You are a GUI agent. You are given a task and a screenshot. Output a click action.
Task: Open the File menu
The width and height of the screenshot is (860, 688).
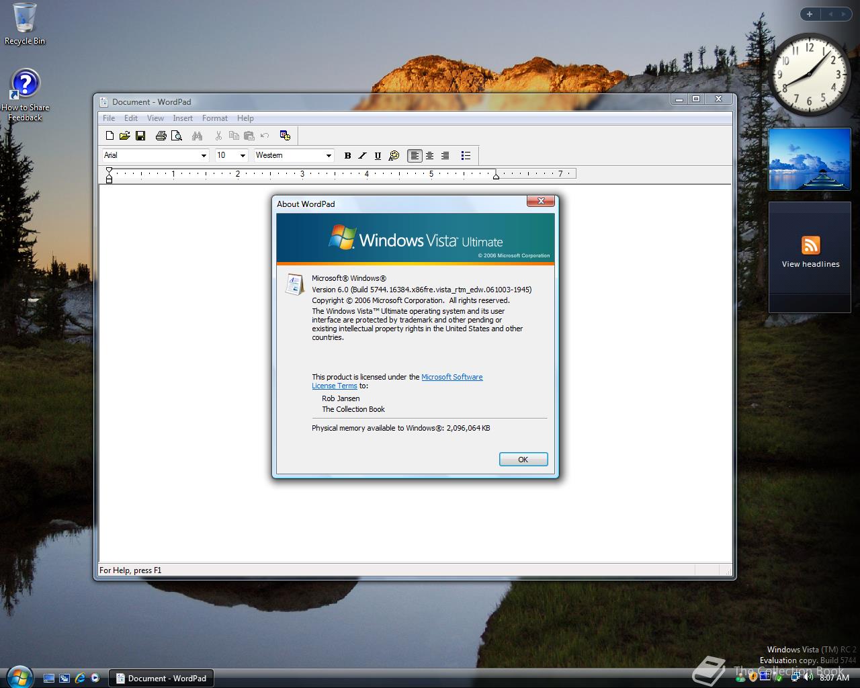[x=109, y=118]
